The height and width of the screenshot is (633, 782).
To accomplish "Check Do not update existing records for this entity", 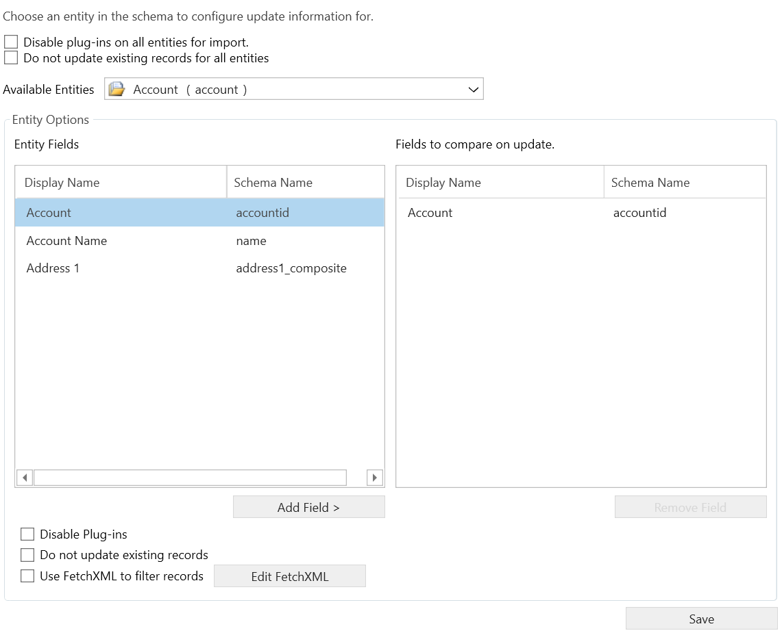I will pyautogui.click(x=27, y=555).
